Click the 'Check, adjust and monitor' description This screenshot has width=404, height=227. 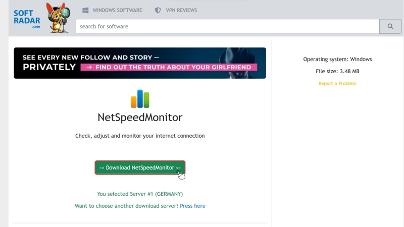point(140,136)
